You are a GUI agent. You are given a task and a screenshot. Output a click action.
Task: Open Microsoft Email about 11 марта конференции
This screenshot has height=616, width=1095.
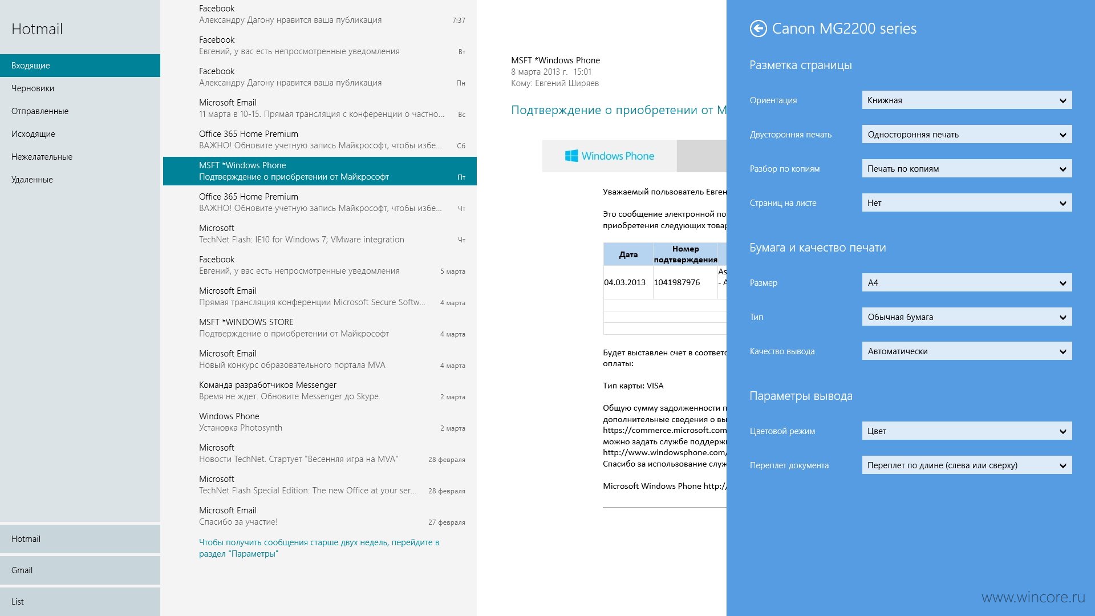pyautogui.click(x=320, y=108)
